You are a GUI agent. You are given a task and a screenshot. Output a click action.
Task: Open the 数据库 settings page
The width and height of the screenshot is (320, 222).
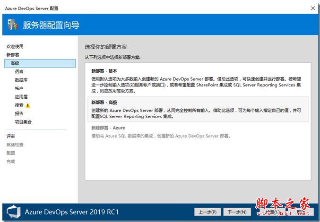coord(21,80)
